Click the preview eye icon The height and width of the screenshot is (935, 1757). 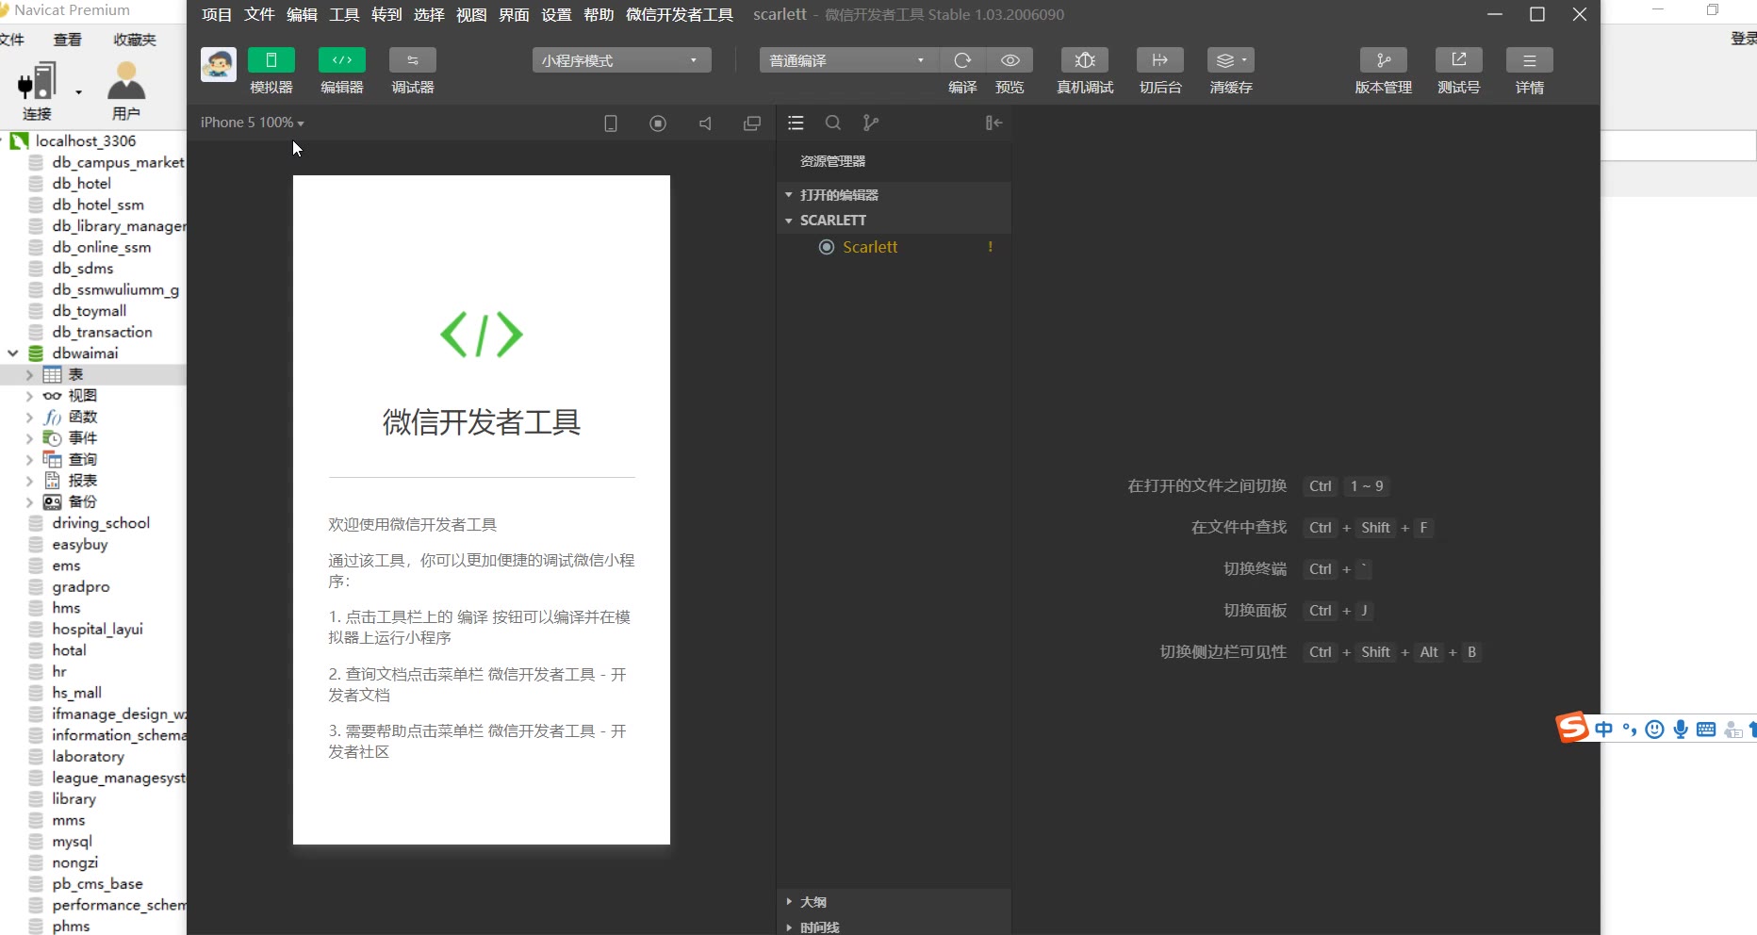(1010, 60)
